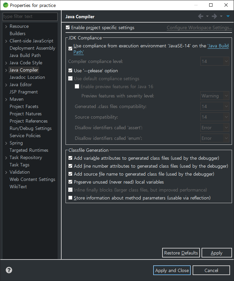Expand the Java Editor node

click(6, 85)
